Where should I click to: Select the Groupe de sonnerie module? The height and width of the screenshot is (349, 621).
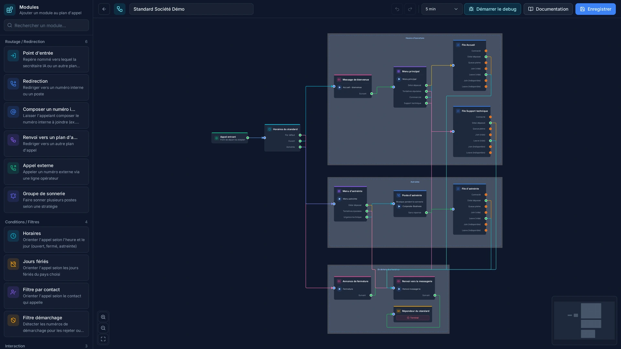point(46,200)
